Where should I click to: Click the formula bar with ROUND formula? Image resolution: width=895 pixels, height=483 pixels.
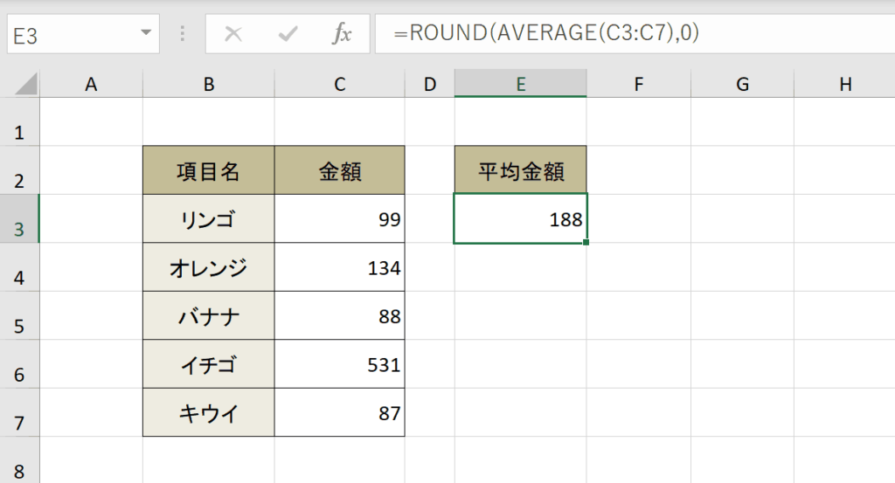[635, 34]
